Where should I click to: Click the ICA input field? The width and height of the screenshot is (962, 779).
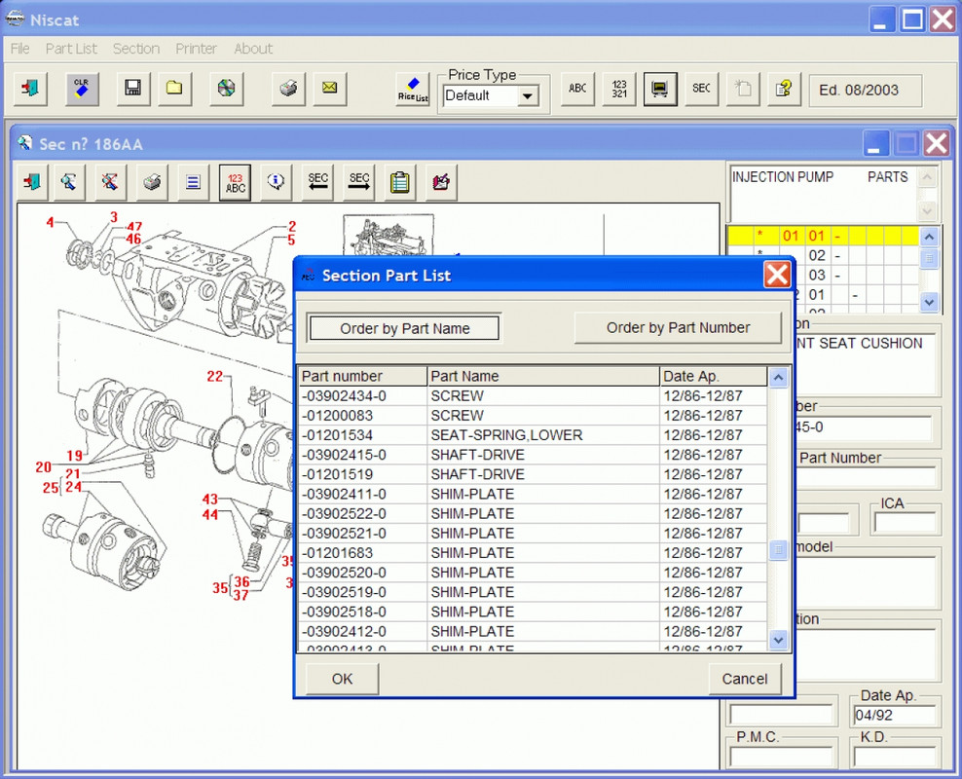click(x=905, y=523)
